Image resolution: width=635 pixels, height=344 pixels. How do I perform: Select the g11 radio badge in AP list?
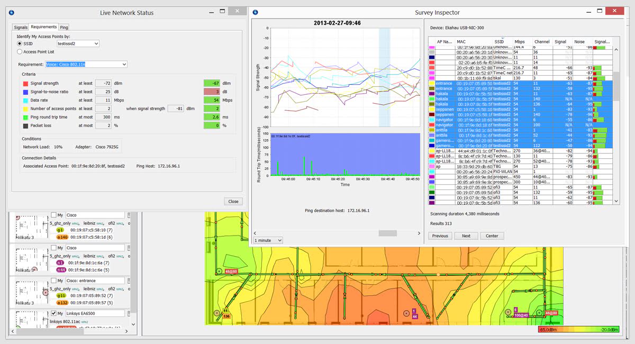coord(61,295)
